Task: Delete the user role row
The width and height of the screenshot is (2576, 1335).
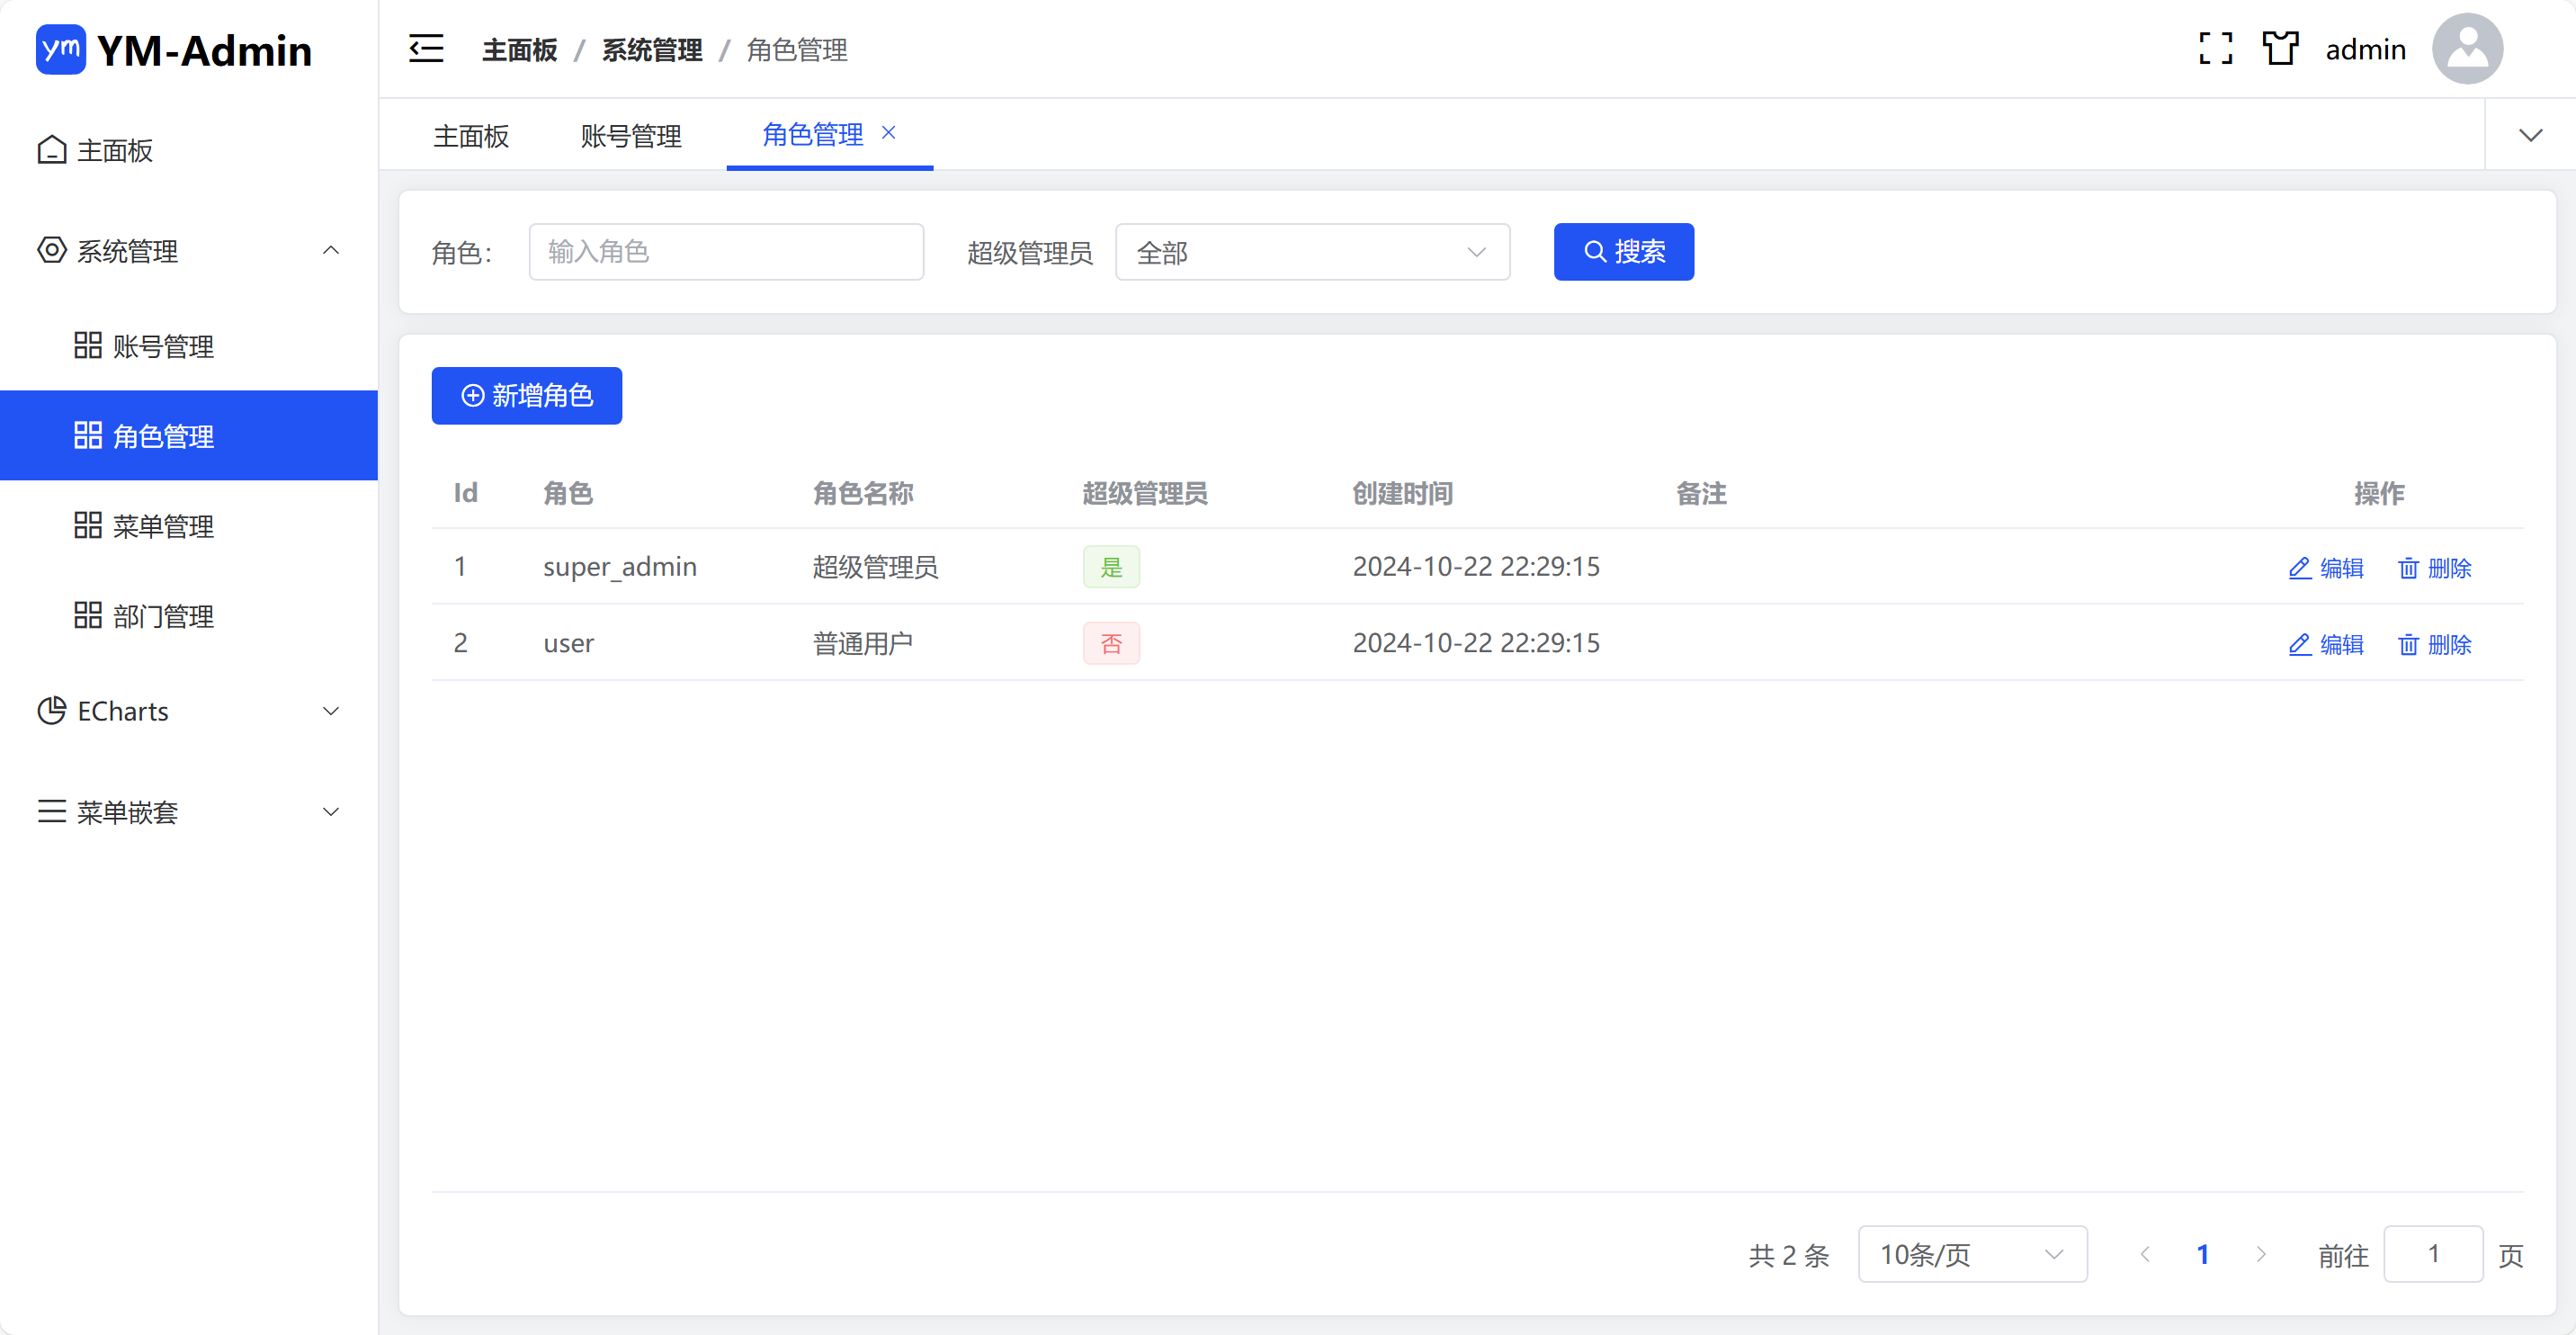Action: 2434,644
